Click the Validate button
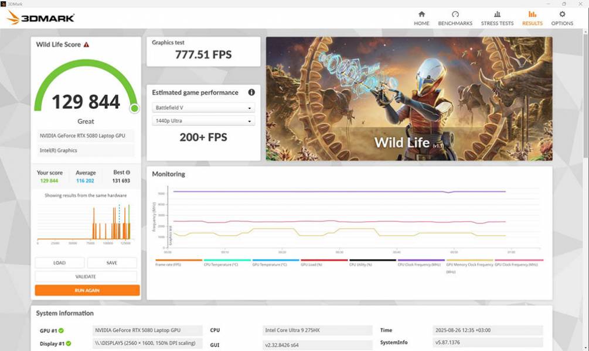The image size is (589, 351). [x=86, y=277]
